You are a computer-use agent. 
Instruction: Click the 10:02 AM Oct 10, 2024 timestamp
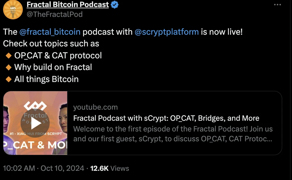pos(43,168)
